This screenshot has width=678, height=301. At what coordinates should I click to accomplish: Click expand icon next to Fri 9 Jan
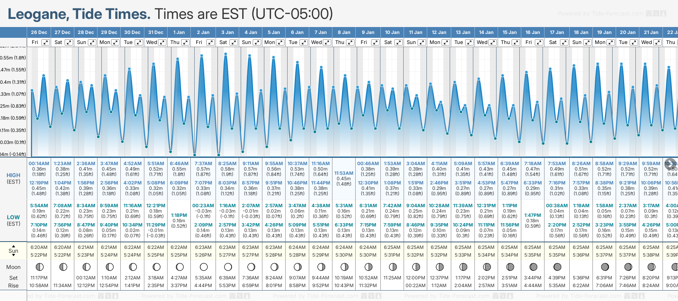coord(375,42)
